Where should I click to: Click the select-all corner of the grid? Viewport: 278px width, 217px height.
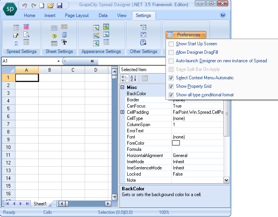[9, 70]
